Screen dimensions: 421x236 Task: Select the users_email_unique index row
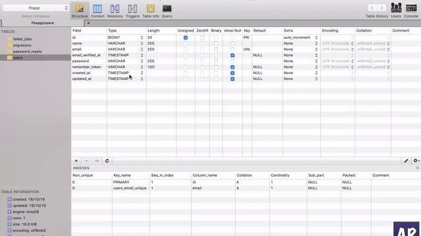click(246, 188)
